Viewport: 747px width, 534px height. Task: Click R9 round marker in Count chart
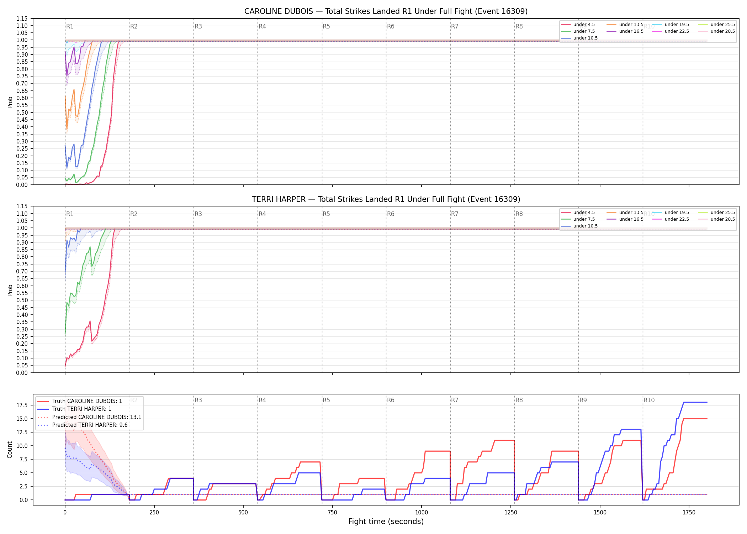583,400
